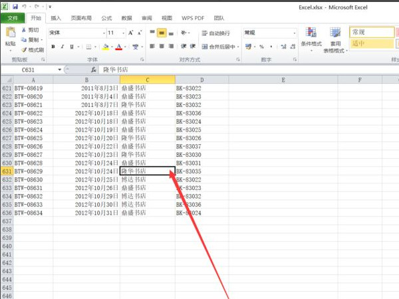This screenshot has height=299, width=399.
Task: Click the Save icon in quick access toolbar
Action: pos(15,6)
